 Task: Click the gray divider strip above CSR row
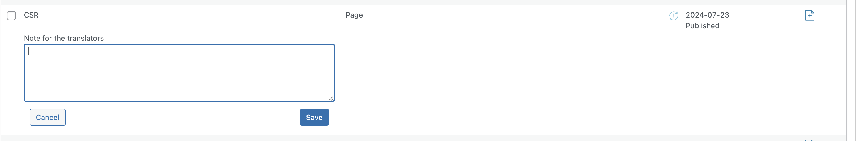423,2
